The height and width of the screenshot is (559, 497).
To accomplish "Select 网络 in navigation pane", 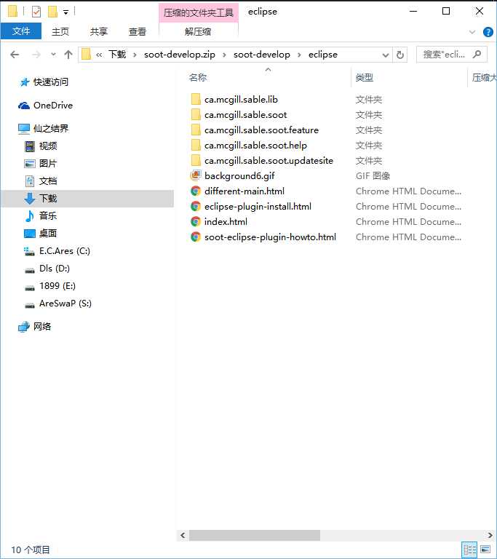I will point(42,326).
